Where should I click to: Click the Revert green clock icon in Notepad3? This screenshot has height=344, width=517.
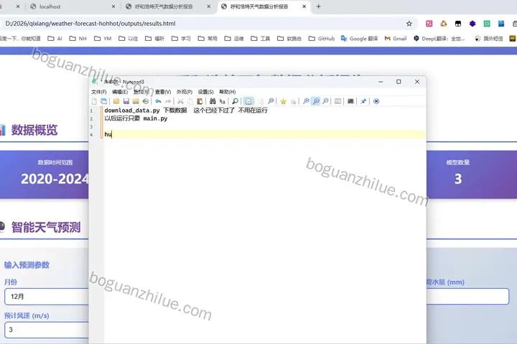tap(145, 101)
